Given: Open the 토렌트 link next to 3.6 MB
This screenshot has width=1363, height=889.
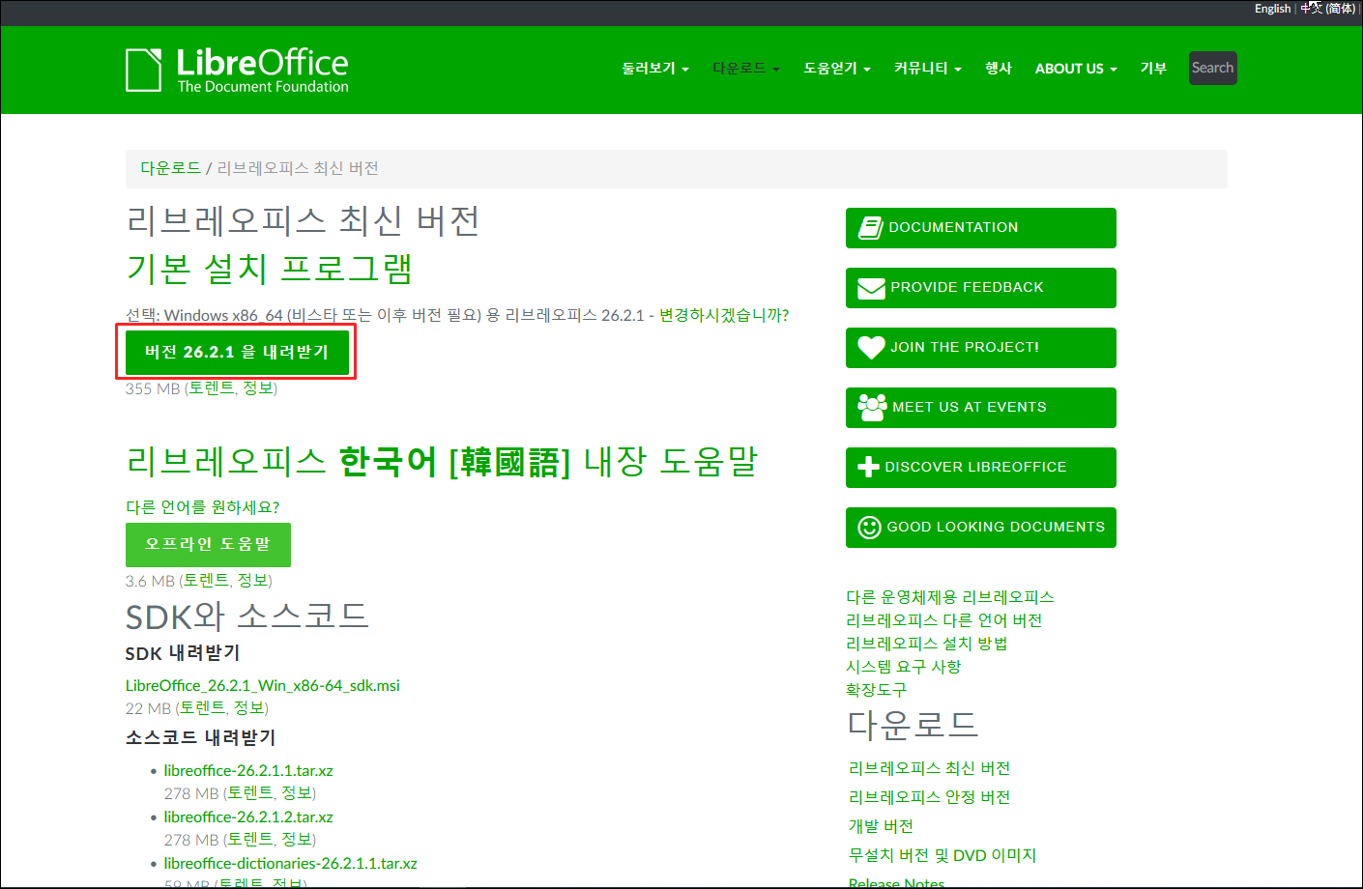Looking at the screenshot, I should click(207, 581).
